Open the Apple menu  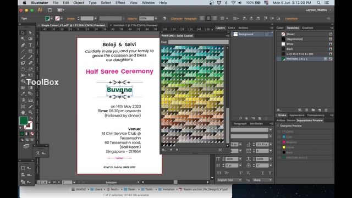[x=24, y=3]
